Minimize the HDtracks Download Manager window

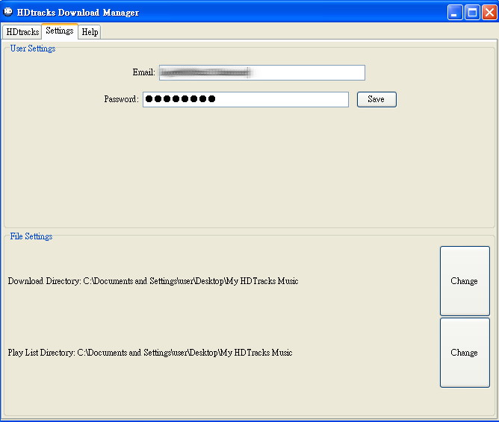[455, 13]
